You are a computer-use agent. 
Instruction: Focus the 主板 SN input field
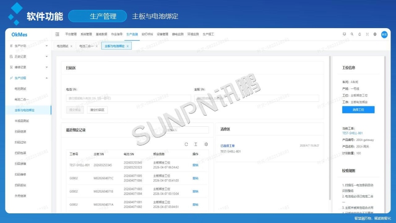coord(256,98)
